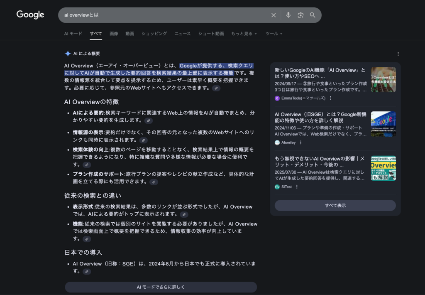Switch to the AI モード tab
425x295 pixels.
coord(73,34)
